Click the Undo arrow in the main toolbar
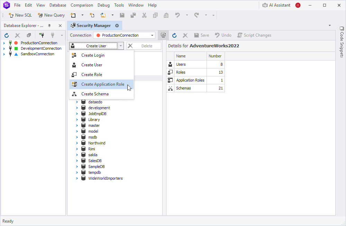 point(177,15)
